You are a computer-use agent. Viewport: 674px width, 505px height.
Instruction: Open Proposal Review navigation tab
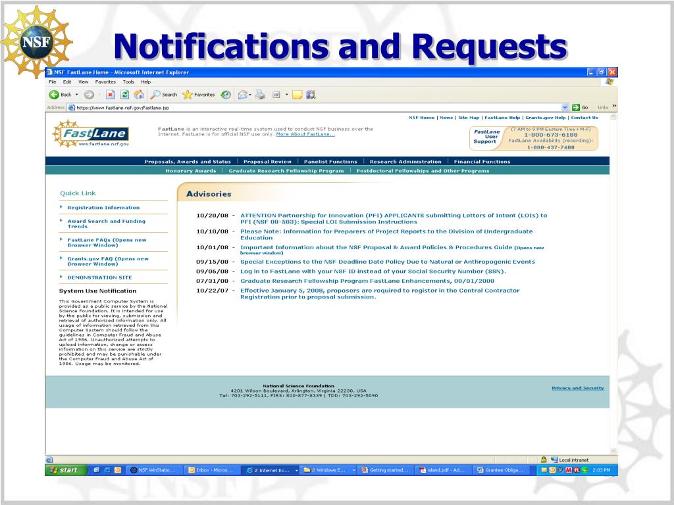[267, 162]
